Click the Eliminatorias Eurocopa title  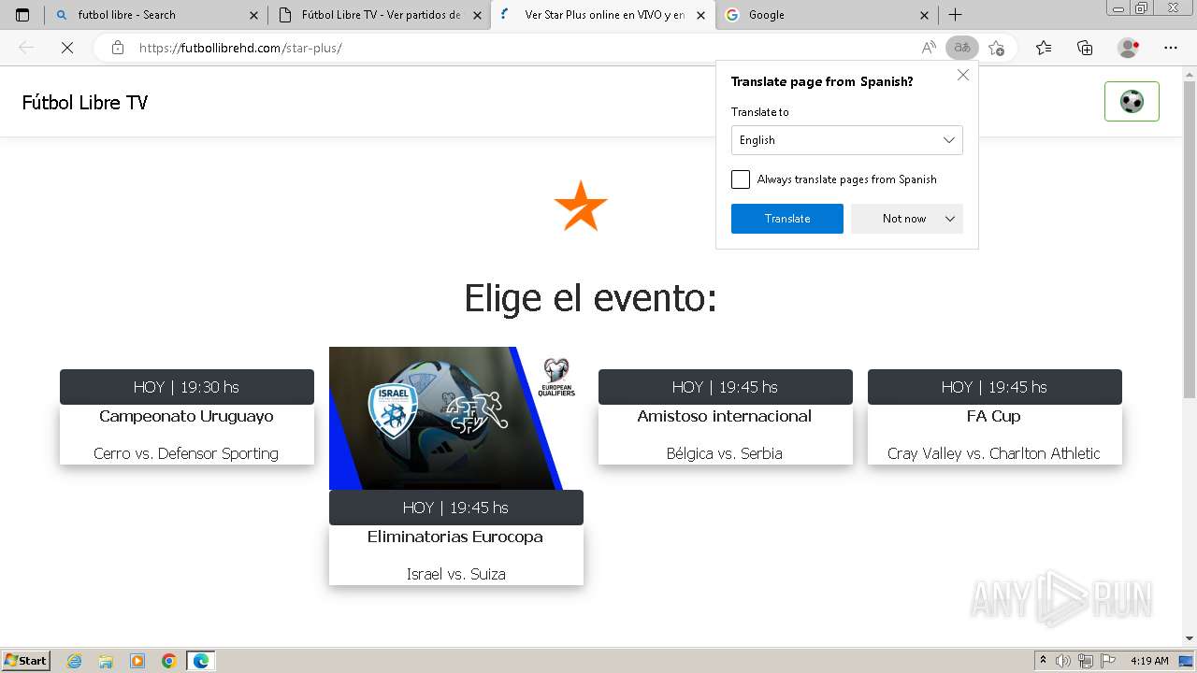coord(455,537)
